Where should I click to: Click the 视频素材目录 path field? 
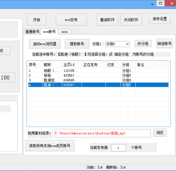coord(102,133)
